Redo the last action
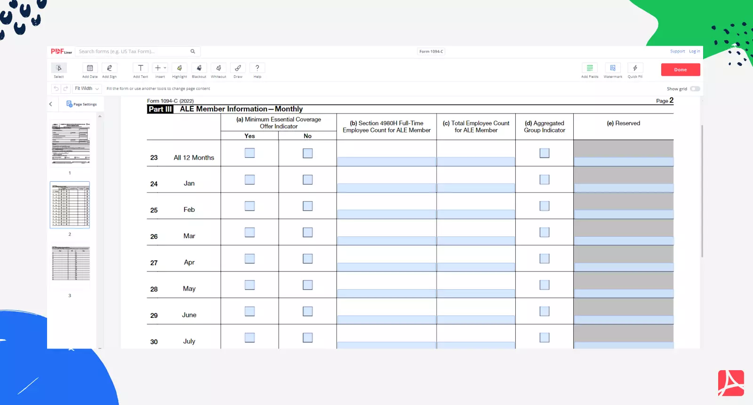 (65, 89)
